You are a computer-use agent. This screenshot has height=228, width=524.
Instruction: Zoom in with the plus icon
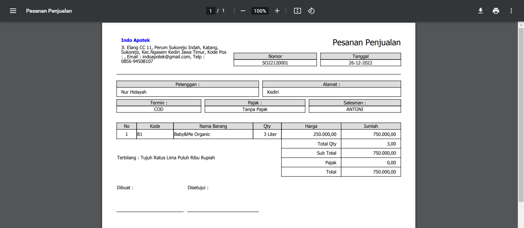[277, 11]
